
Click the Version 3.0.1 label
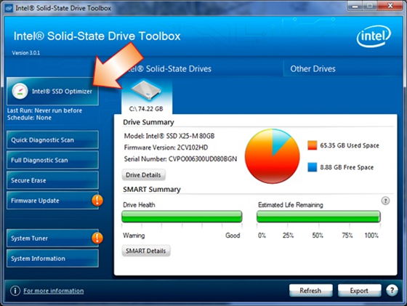click(26, 53)
